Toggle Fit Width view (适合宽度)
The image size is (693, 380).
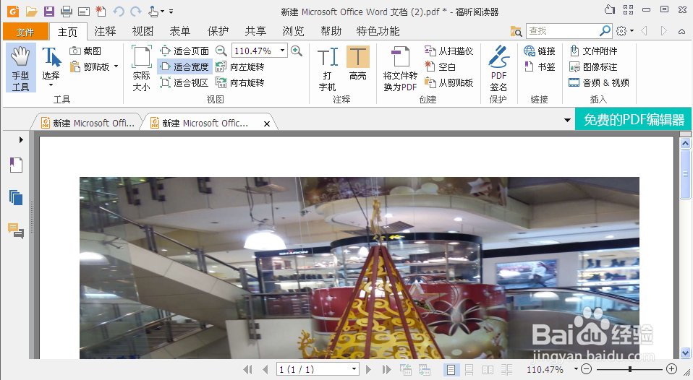184,66
